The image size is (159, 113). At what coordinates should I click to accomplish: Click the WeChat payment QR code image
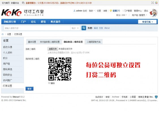coord(60,69)
